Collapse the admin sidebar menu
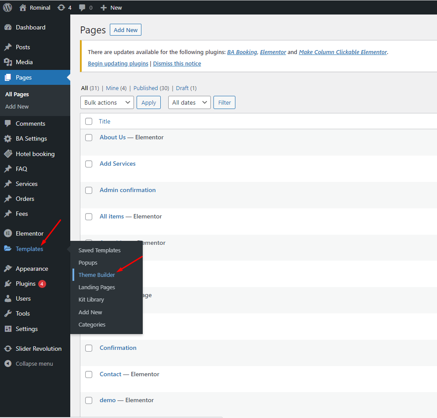This screenshot has width=437, height=418. pos(34,363)
